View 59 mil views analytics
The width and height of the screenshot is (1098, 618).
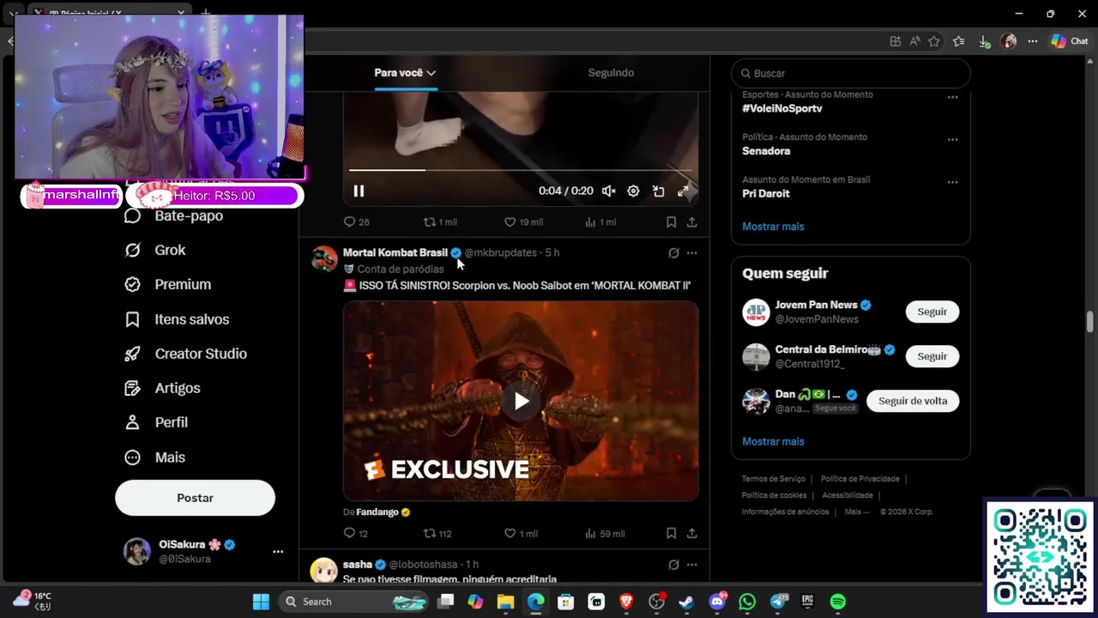click(x=604, y=533)
